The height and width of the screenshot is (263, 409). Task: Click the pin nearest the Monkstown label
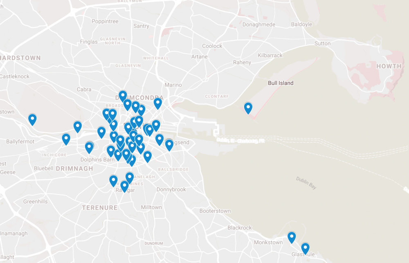[x=292, y=237]
